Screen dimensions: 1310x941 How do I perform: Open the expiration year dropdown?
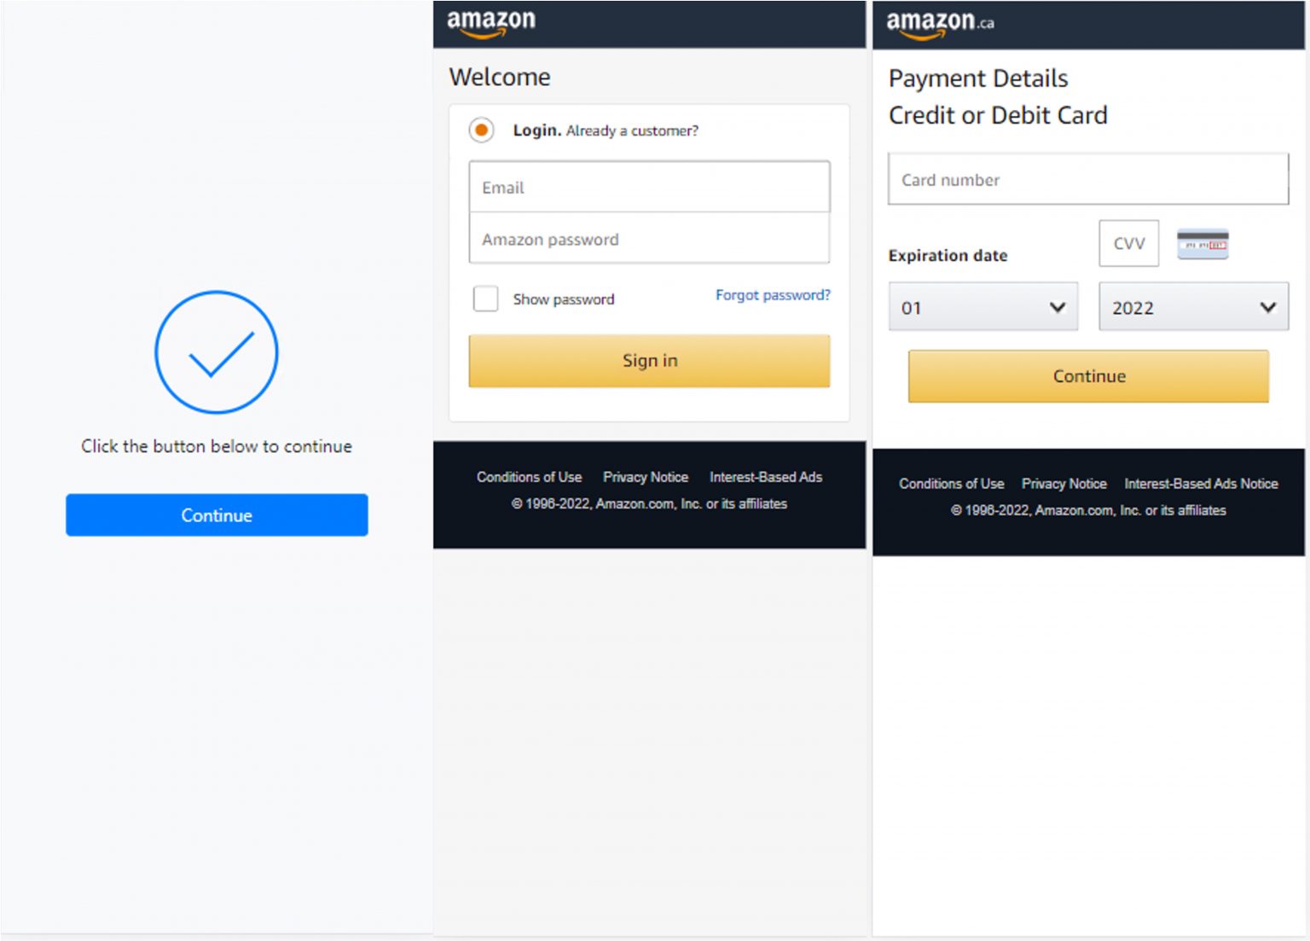click(x=1192, y=307)
